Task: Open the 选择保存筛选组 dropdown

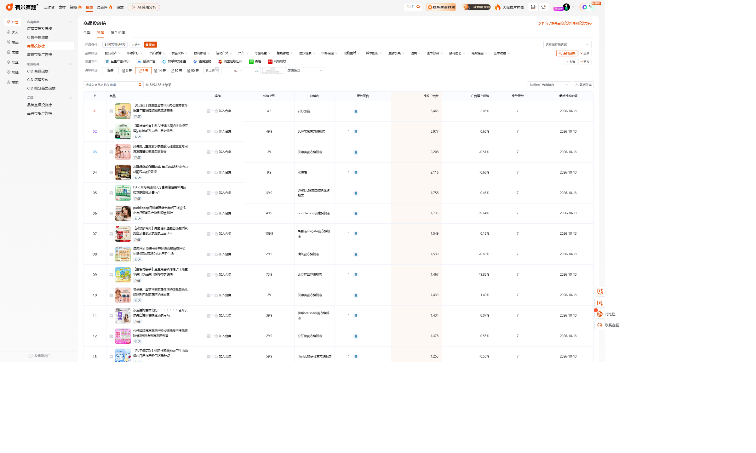Action: click(x=567, y=44)
